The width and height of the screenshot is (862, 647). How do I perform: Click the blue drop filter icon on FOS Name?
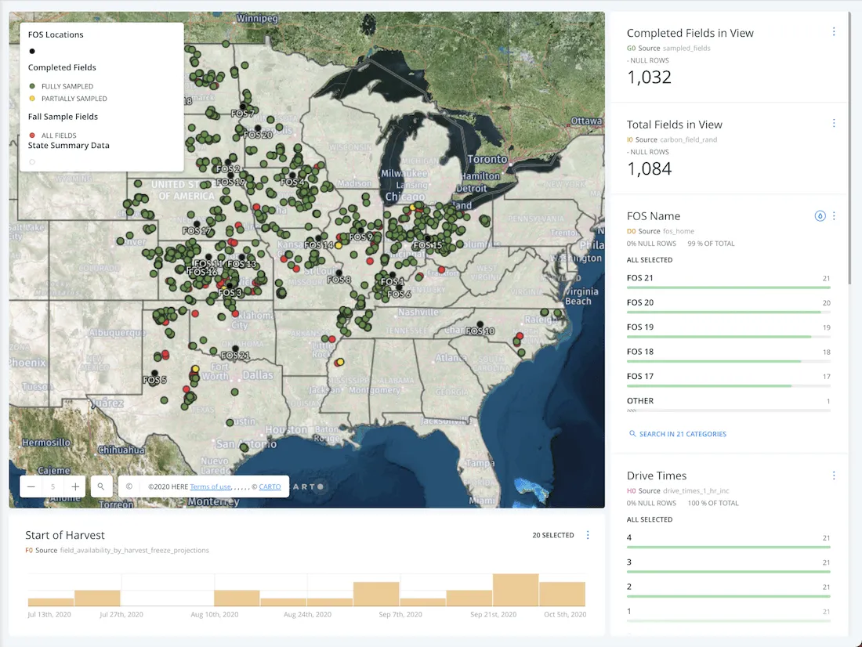pyautogui.click(x=820, y=216)
